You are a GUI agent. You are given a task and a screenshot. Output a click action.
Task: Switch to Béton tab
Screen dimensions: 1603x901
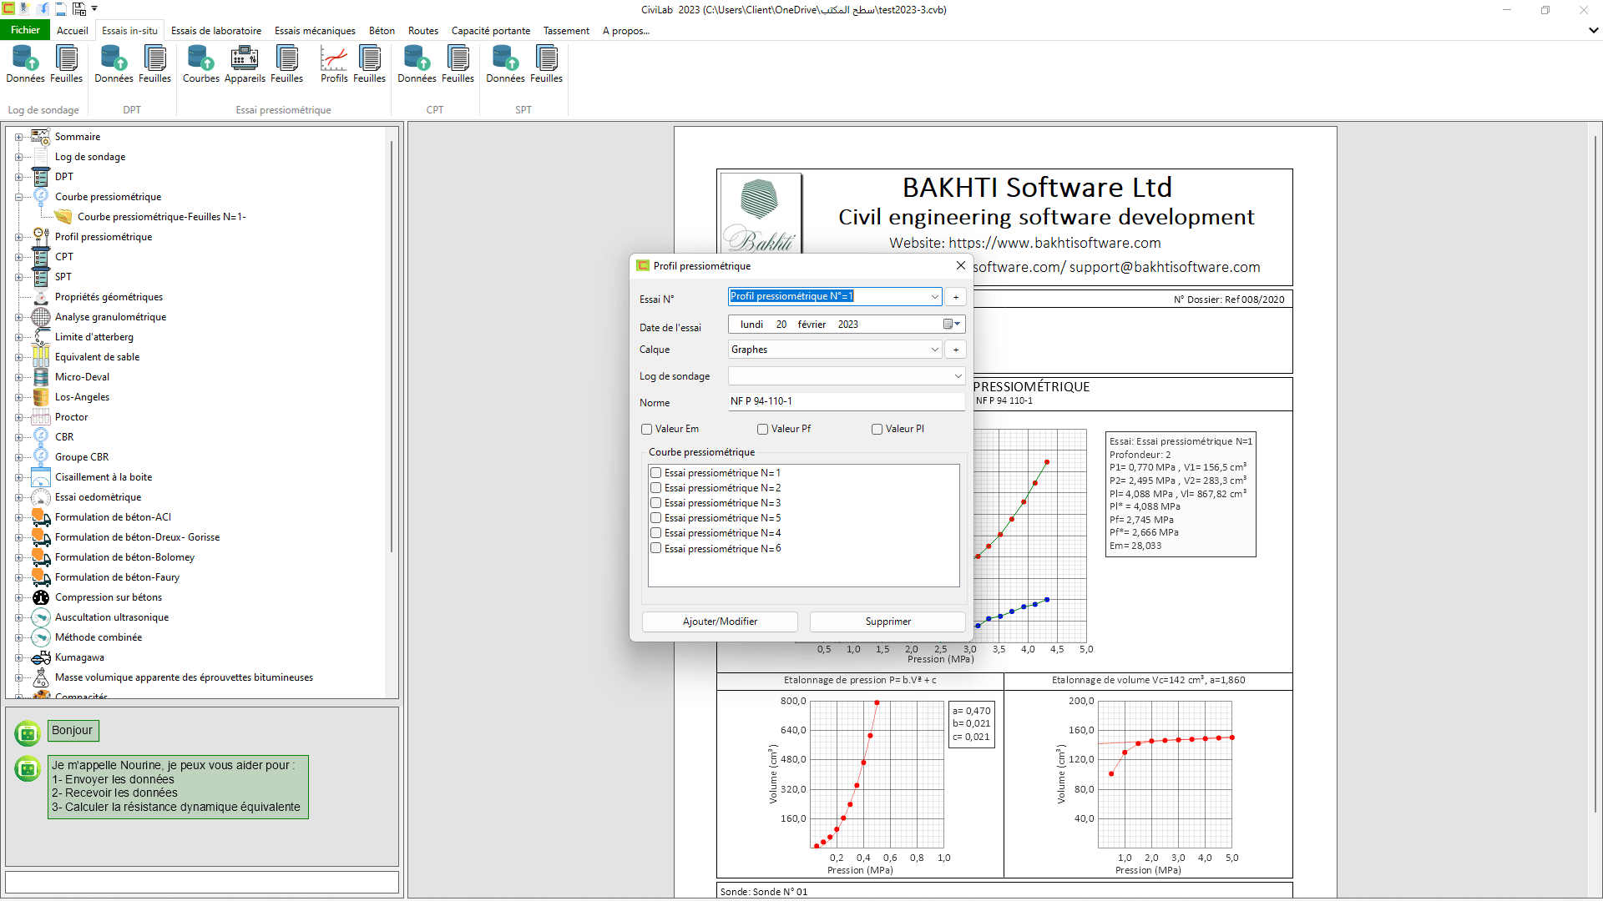[x=382, y=31]
